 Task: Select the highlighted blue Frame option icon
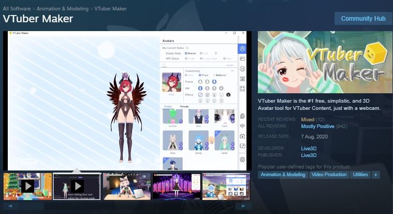click(x=214, y=81)
